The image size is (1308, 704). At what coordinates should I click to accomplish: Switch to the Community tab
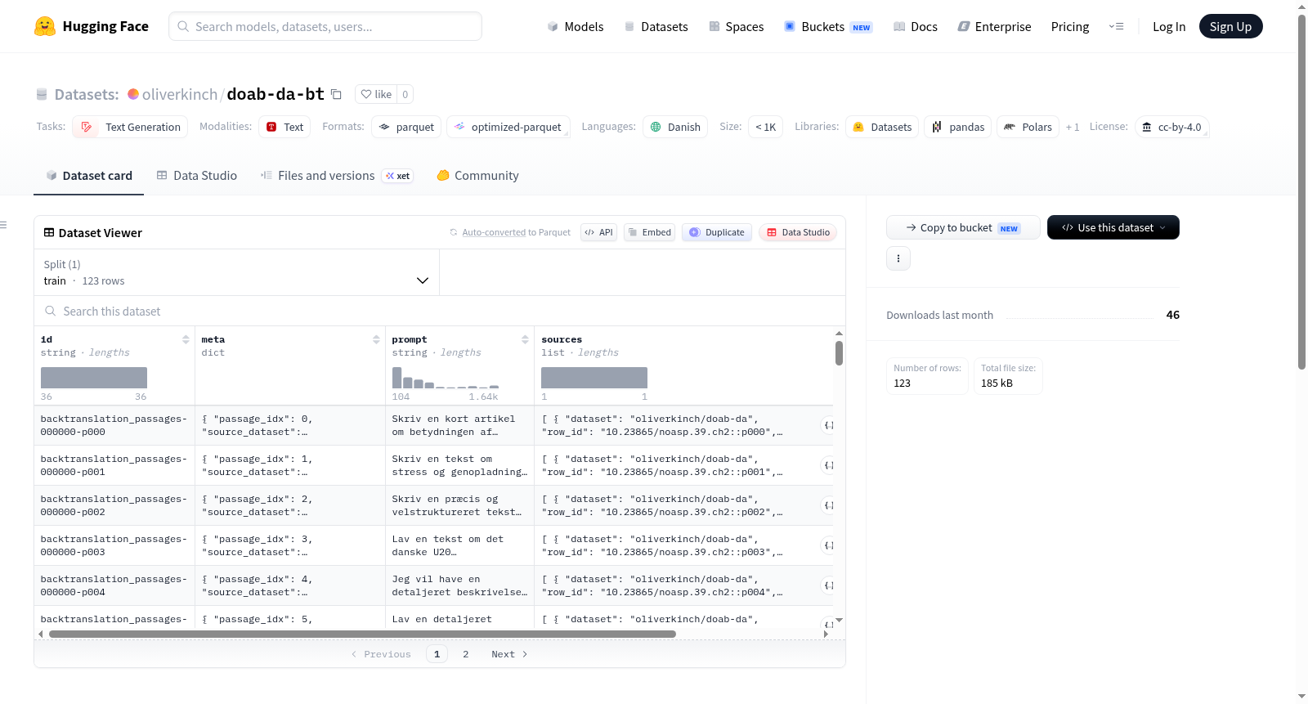point(477,175)
